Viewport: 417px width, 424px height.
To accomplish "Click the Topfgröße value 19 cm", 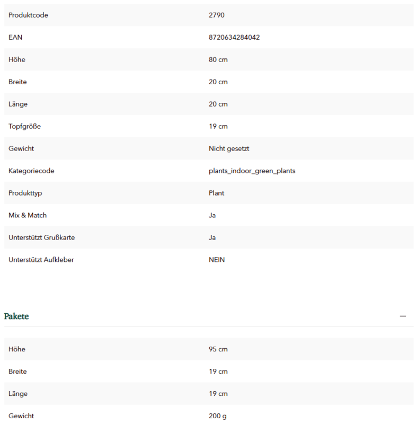I will [x=218, y=126].
